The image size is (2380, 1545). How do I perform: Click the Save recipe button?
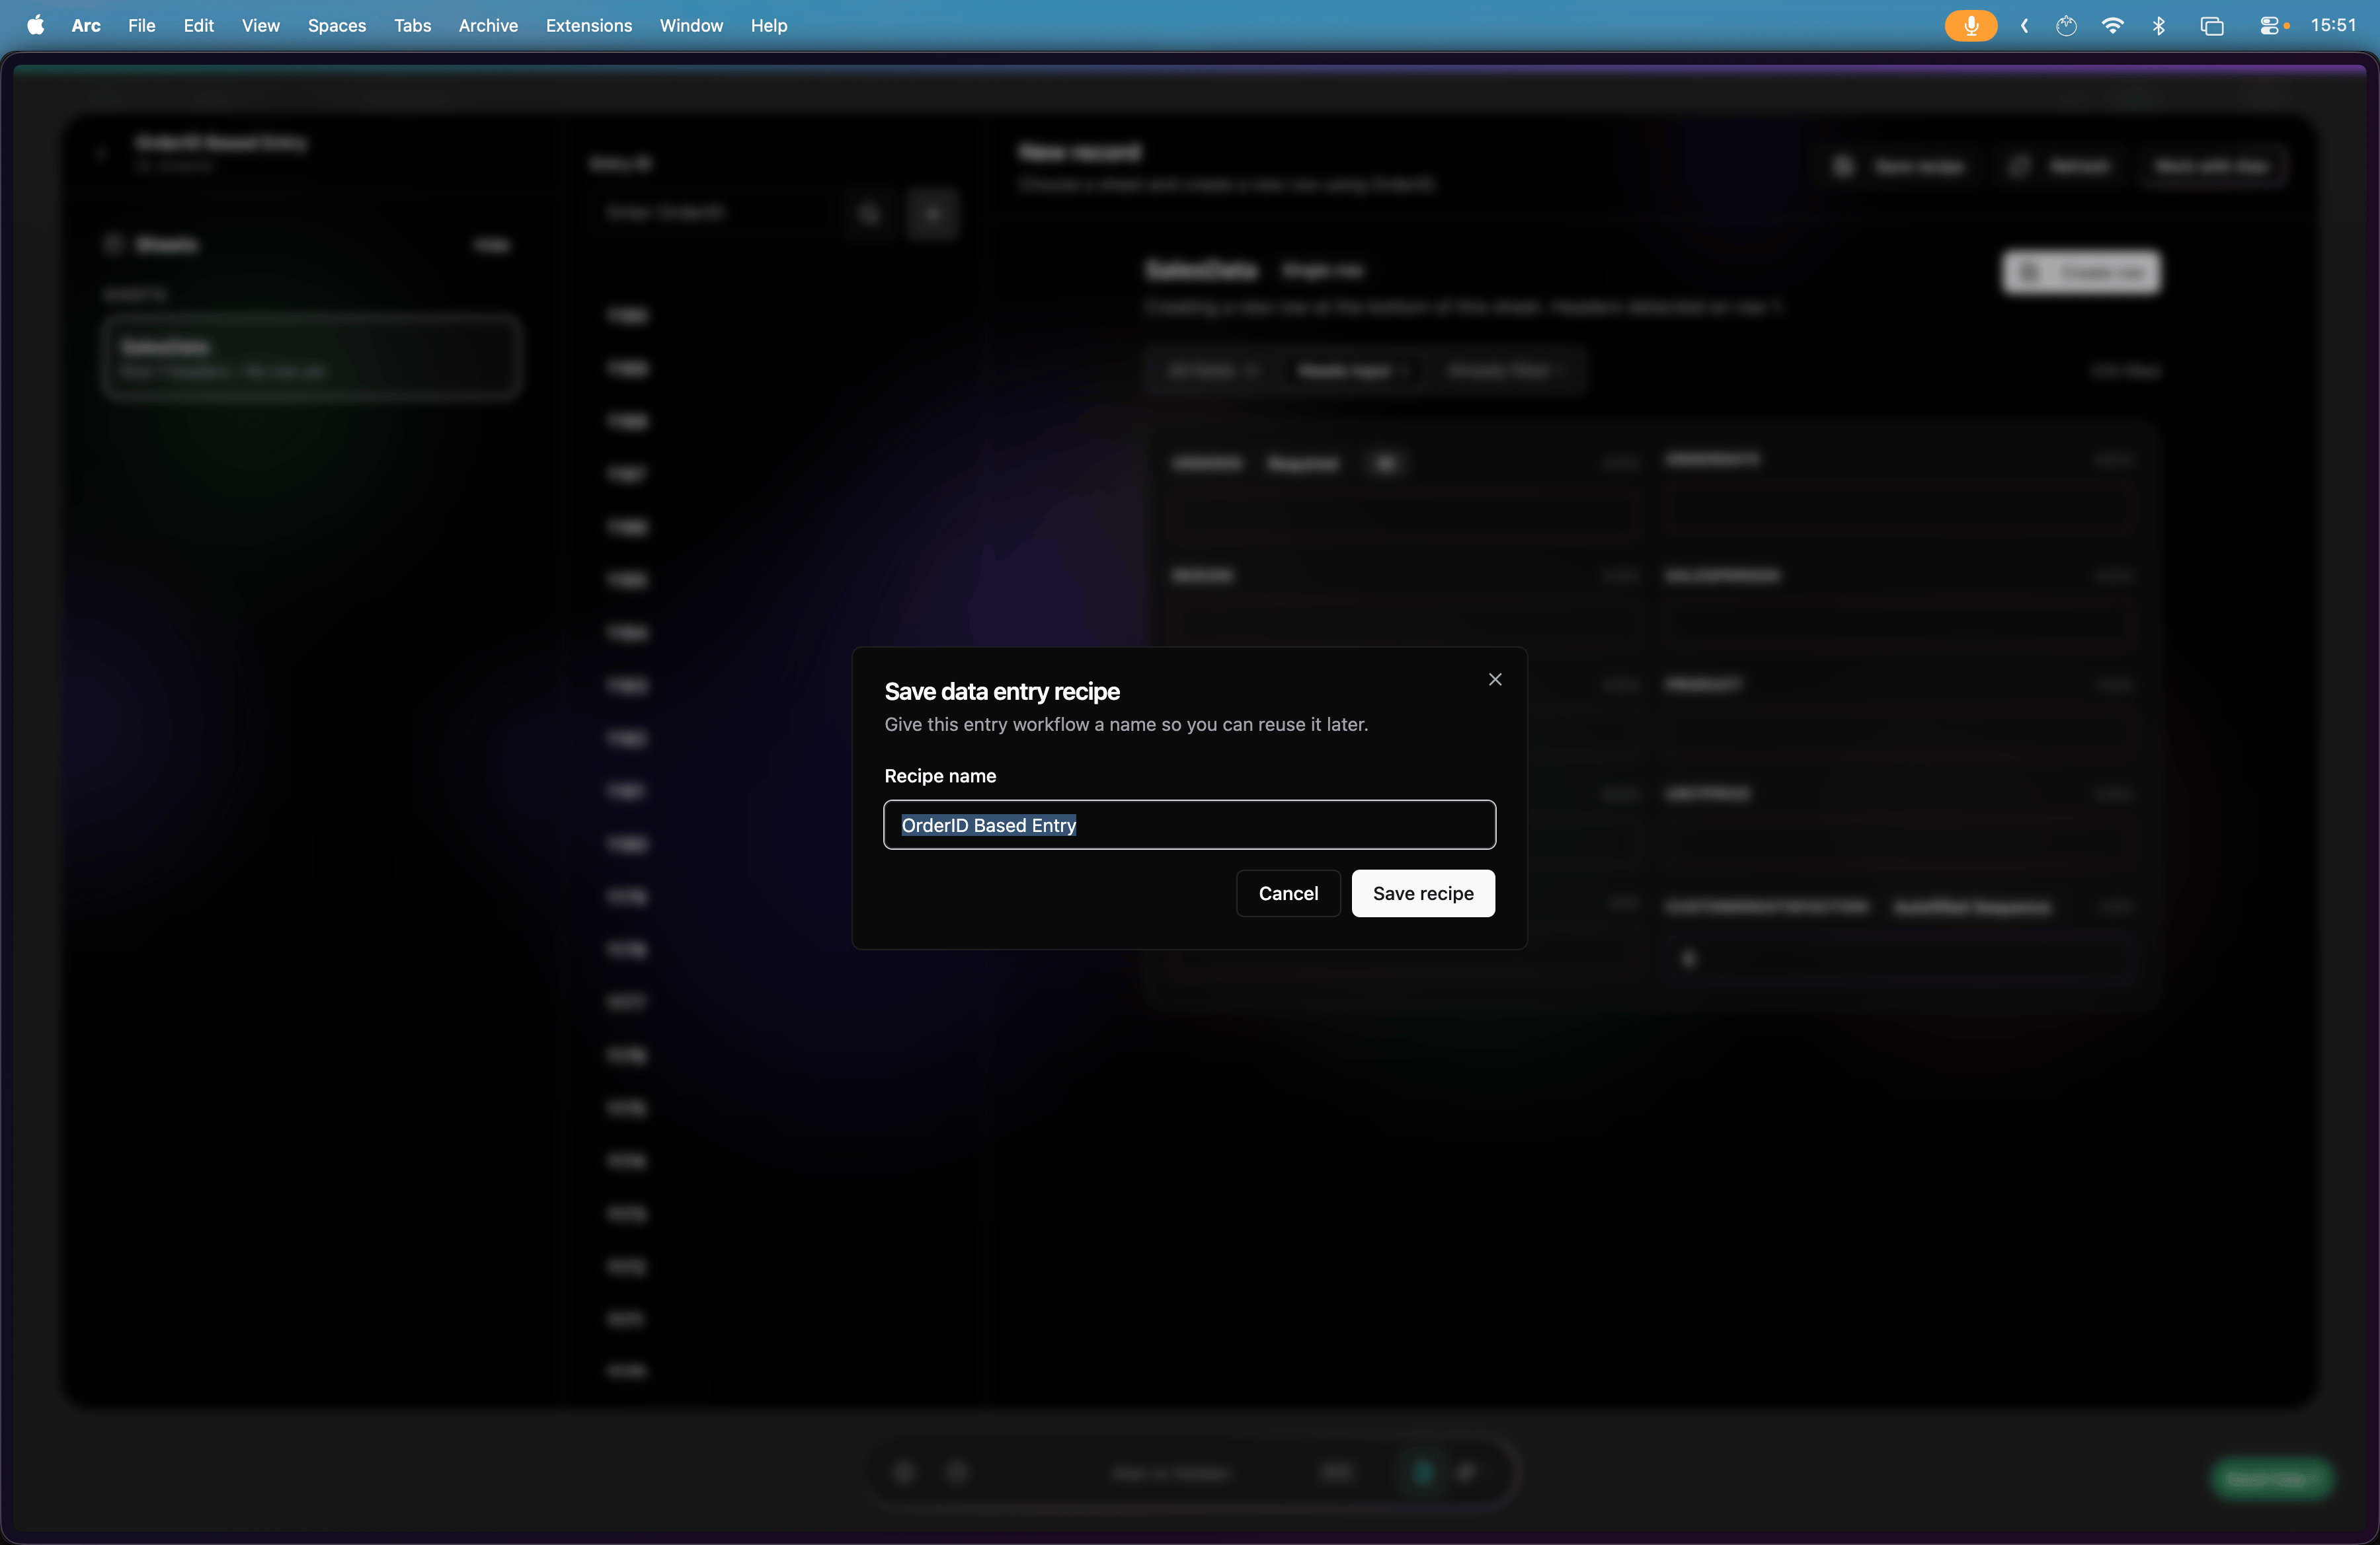1423,893
